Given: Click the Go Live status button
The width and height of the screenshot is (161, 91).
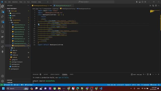Looking at the screenshot, I should click(x=153, y=85).
